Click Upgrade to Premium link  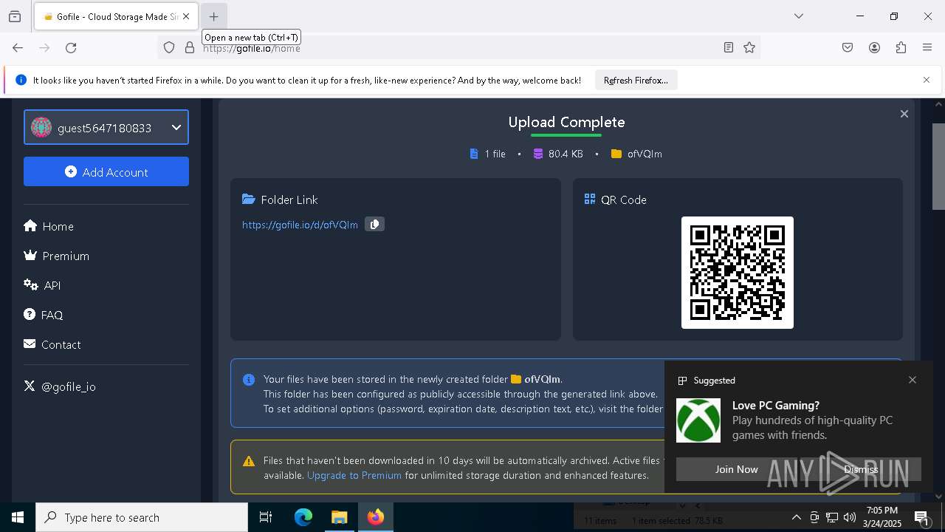click(354, 475)
